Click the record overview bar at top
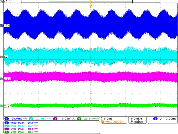This screenshot has width=178, height=134. click(91, 1)
